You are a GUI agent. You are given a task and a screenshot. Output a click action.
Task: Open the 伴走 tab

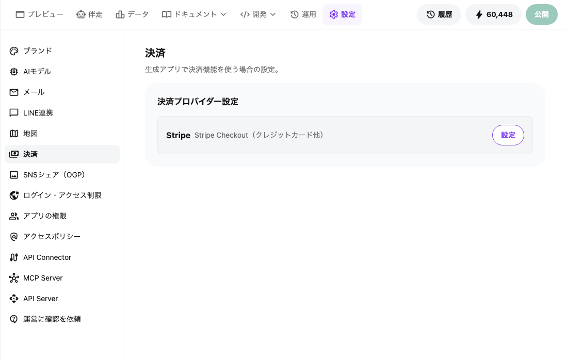click(89, 14)
